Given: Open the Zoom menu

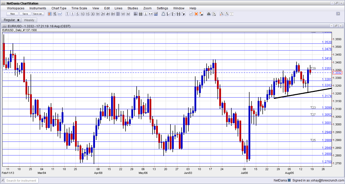Looking at the screenshot, I should click(x=147, y=8).
